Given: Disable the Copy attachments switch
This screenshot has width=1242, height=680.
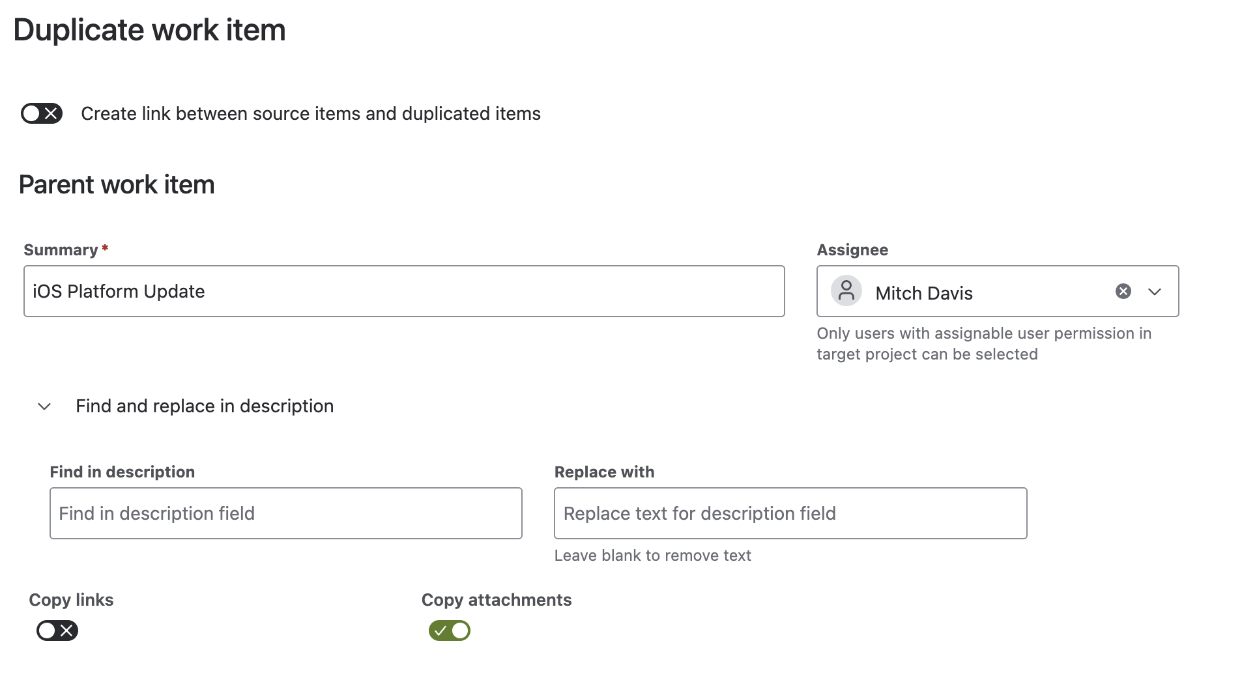Looking at the screenshot, I should pos(450,630).
